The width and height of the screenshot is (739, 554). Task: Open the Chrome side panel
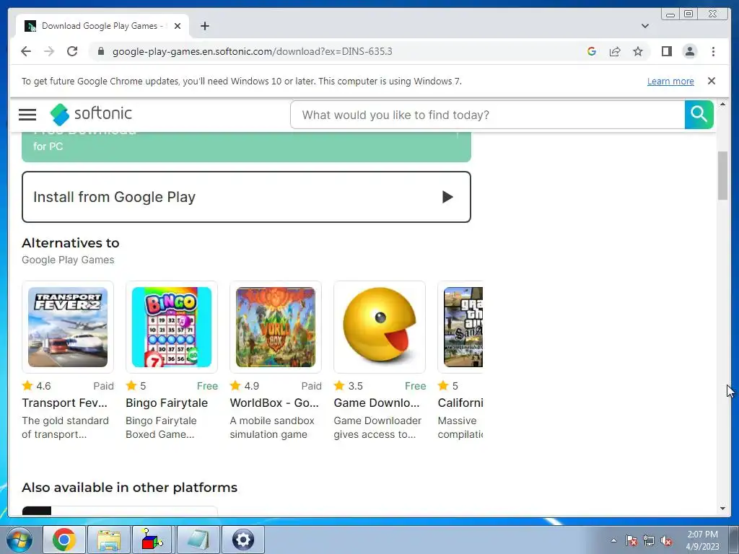[666, 51]
